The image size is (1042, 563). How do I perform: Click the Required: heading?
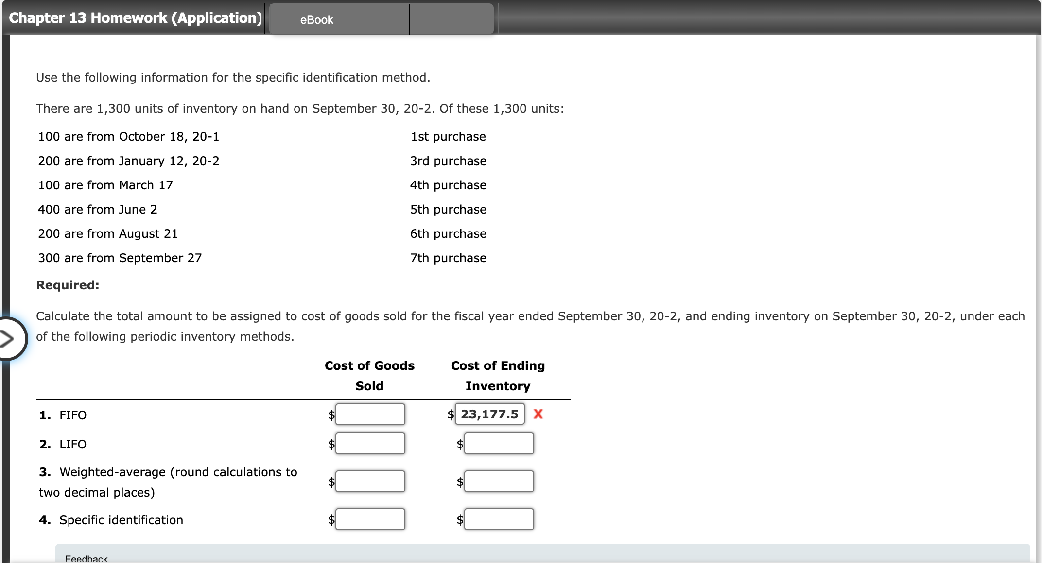[x=68, y=285]
